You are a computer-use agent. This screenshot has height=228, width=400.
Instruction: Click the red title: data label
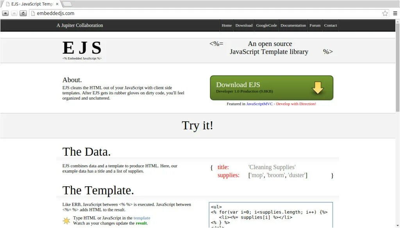tap(223, 167)
